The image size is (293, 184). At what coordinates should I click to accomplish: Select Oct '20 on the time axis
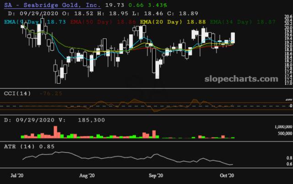pos(227,175)
